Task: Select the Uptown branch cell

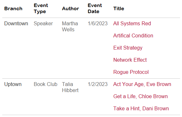Action: tap(13, 84)
